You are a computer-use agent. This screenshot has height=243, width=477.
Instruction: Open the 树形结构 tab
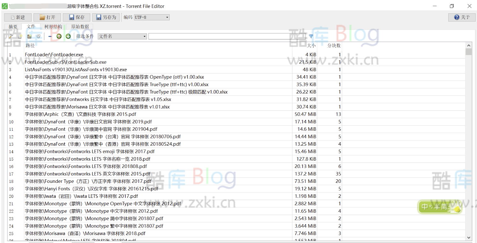point(54,27)
